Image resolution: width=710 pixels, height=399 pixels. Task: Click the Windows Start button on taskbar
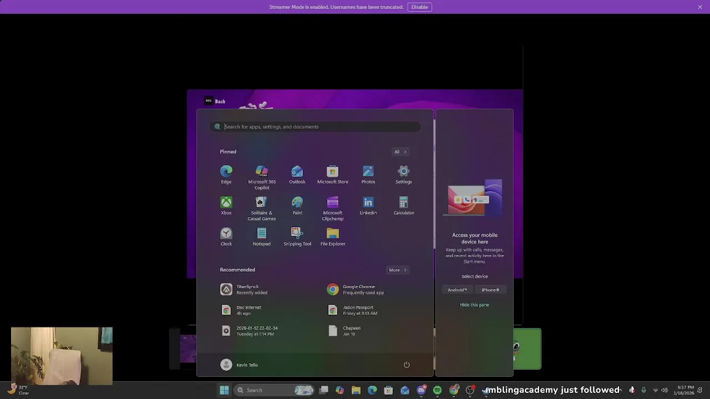pyautogui.click(x=224, y=390)
